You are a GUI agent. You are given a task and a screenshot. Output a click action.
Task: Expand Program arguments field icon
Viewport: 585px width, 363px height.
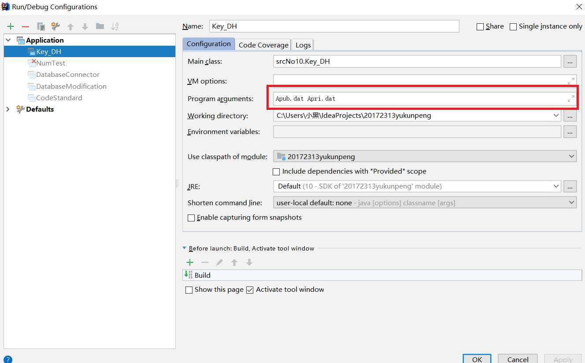571,98
